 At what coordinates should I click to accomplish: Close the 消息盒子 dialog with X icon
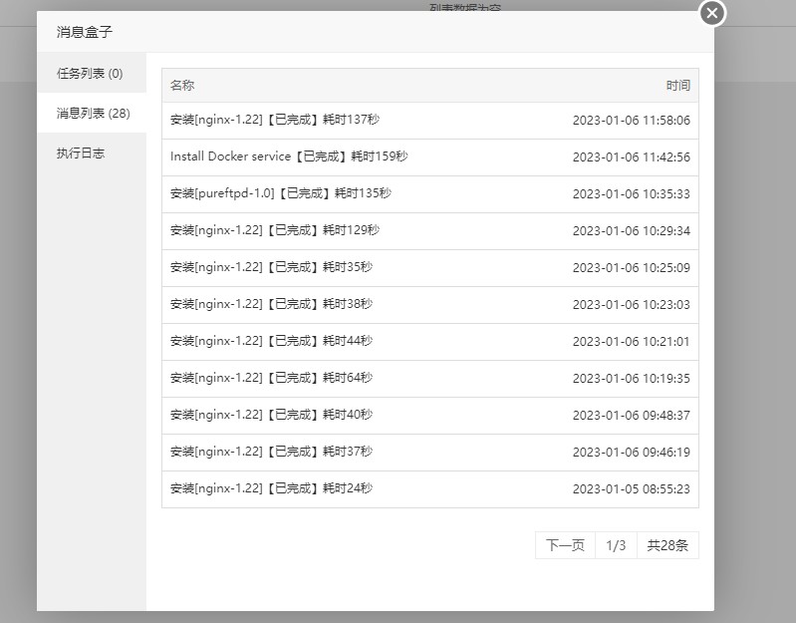coord(711,13)
